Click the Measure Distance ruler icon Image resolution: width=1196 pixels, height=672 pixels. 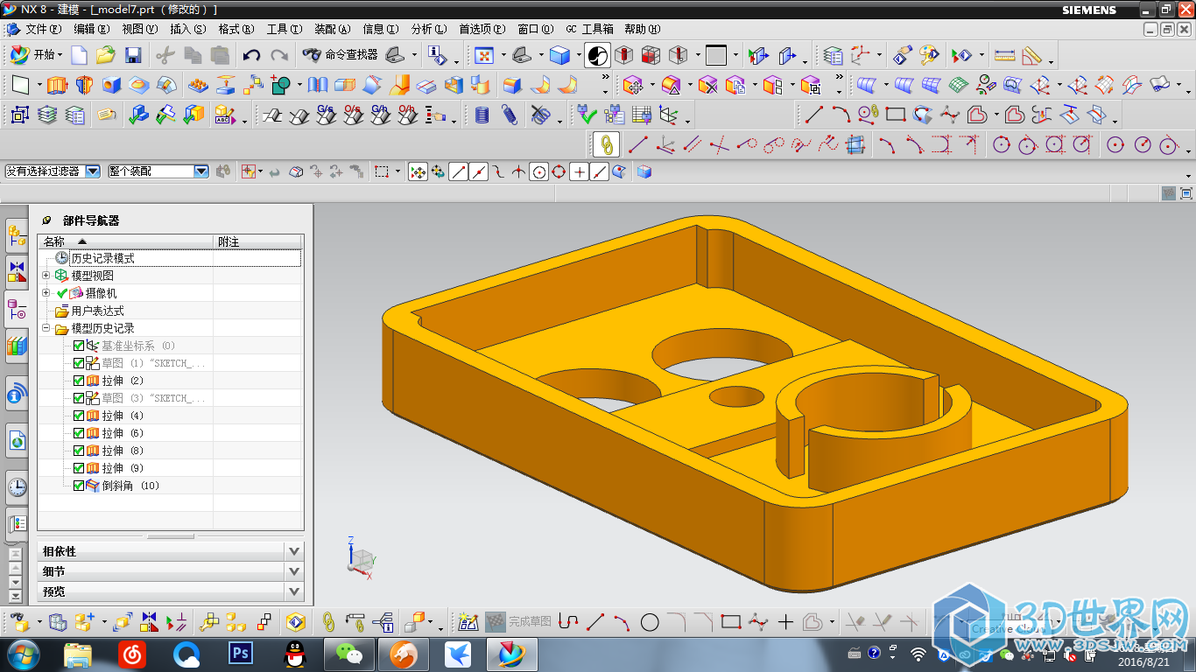[1004, 55]
